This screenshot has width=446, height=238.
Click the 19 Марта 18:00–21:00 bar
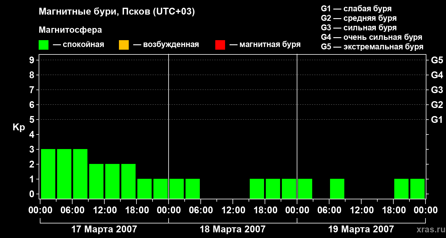(x=401, y=189)
